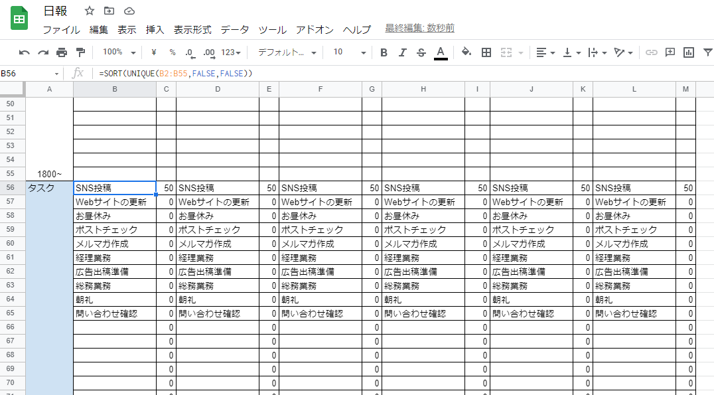Open text rotation dropdown
Viewport: 714px width, 395px height.
click(623, 52)
